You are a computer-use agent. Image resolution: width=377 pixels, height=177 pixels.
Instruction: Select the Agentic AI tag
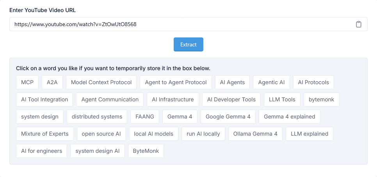[271, 82]
